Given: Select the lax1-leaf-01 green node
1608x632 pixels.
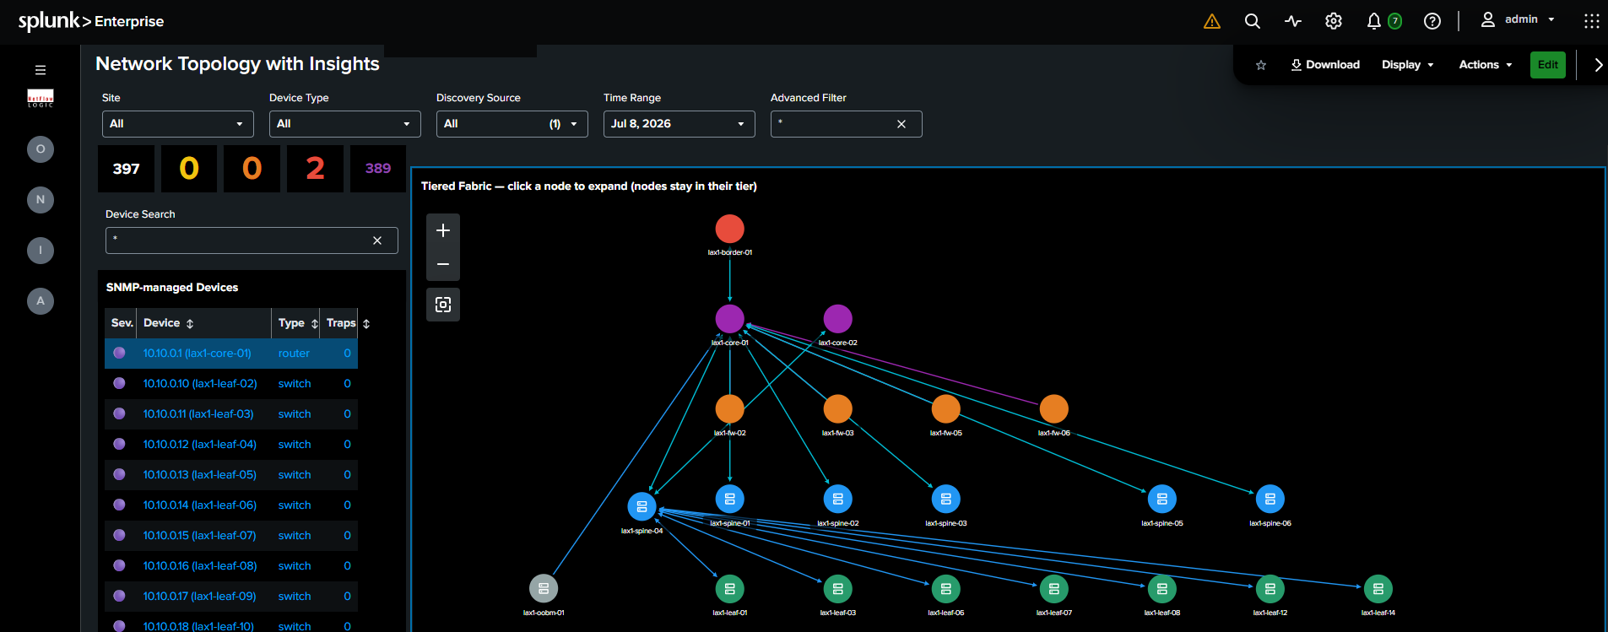Looking at the screenshot, I should (x=730, y=588).
